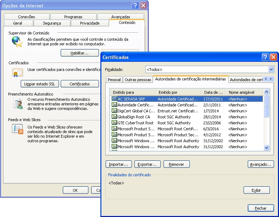The height and width of the screenshot is (217, 279).
Task: Click the 17/10/2011 date cell
Action: [x=213, y=99]
